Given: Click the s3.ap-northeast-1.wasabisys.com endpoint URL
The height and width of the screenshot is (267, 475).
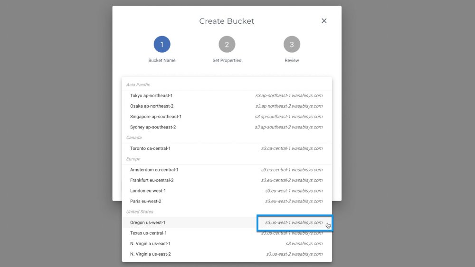Looking at the screenshot, I should [x=289, y=96].
